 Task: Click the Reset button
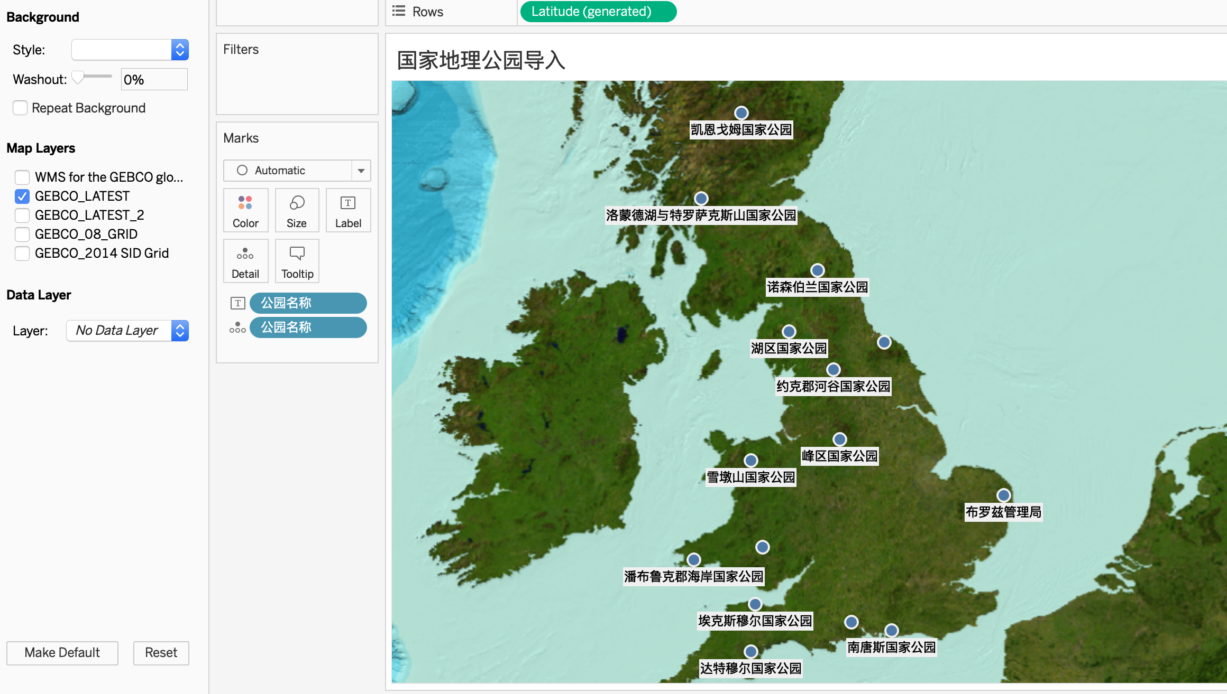click(x=161, y=653)
